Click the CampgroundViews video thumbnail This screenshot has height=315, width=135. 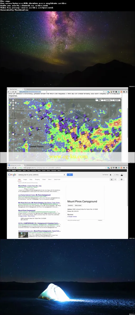(x=23, y=235)
